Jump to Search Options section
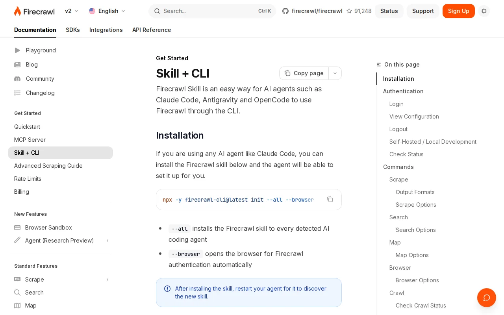Screen dimensions: 504x315 tap(416, 230)
